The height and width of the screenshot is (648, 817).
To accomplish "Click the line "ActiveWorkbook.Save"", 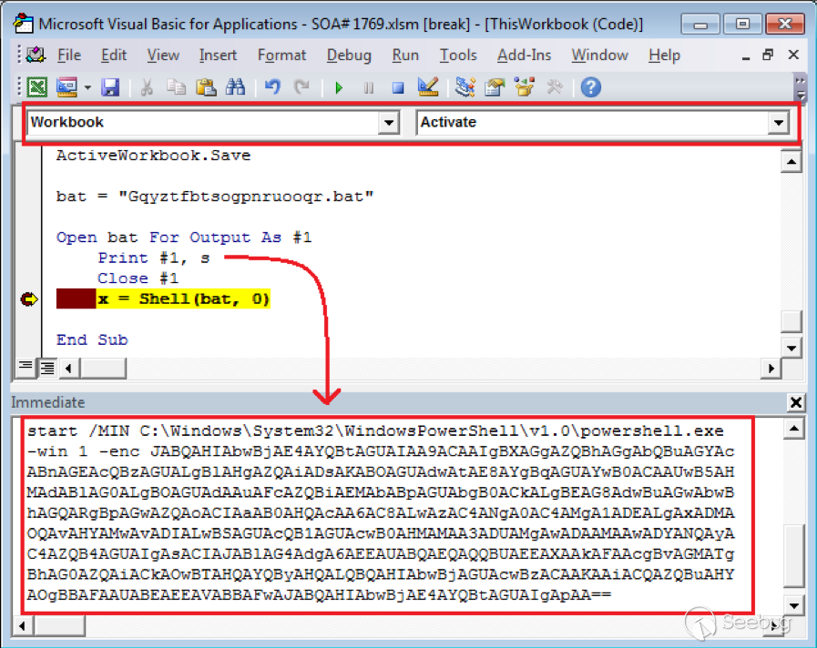I will pyautogui.click(x=153, y=156).
